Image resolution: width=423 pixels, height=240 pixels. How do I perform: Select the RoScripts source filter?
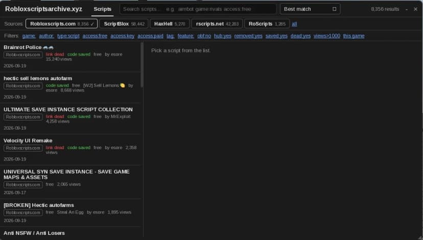[x=267, y=23]
